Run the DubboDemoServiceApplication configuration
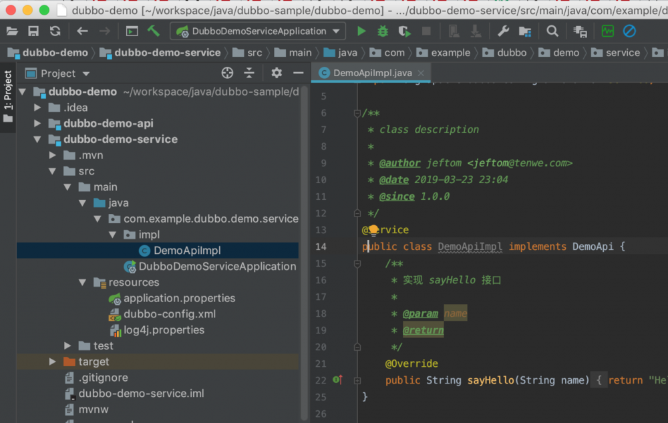The width and height of the screenshot is (668, 423). (360, 31)
